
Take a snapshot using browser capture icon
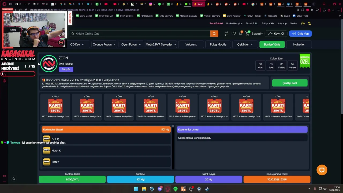(303, 10)
